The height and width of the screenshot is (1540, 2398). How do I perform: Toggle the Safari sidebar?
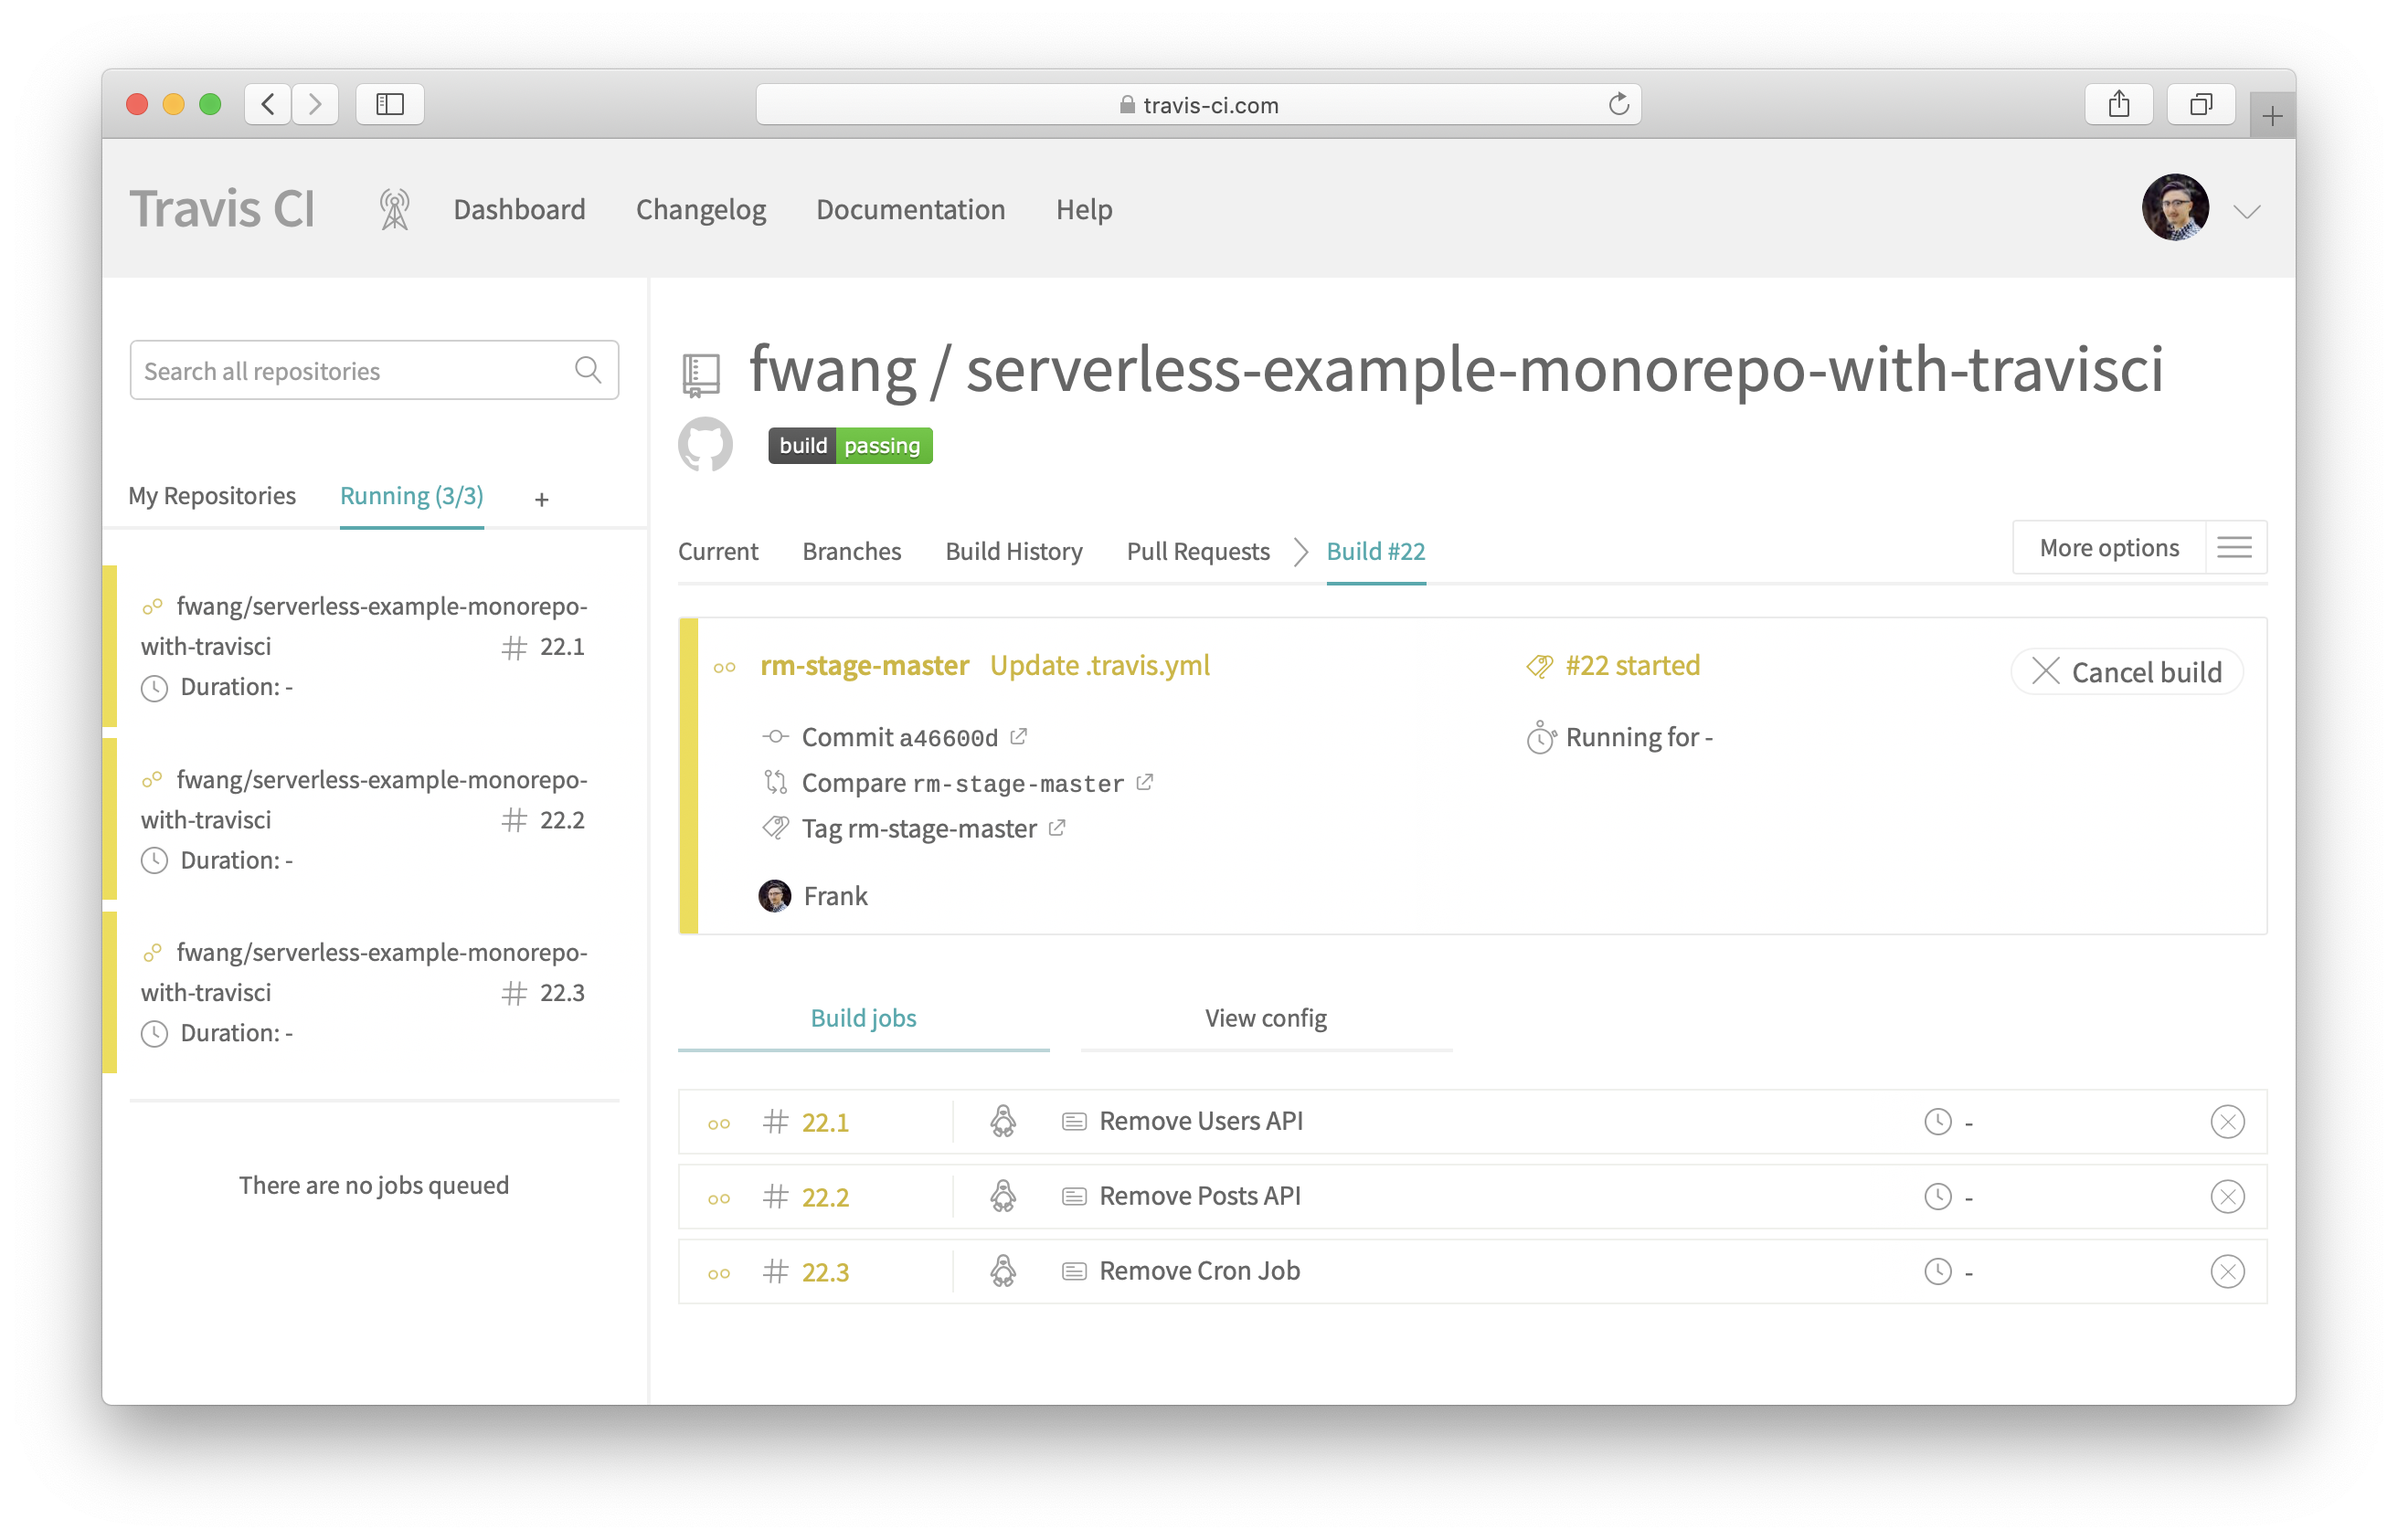[x=389, y=105]
